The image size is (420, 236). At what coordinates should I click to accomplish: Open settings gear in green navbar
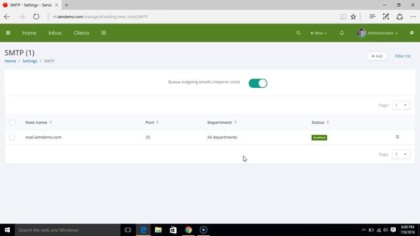coord(411,33)
